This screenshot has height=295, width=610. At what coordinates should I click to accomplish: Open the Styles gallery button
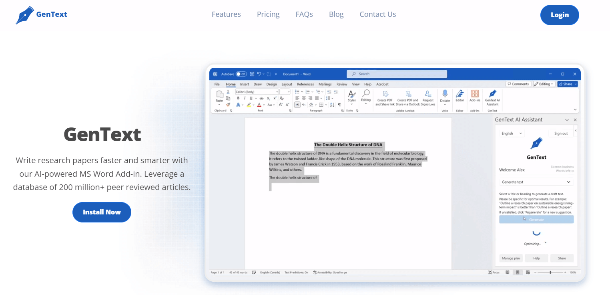pyautogui.click(x=351, y=97)
